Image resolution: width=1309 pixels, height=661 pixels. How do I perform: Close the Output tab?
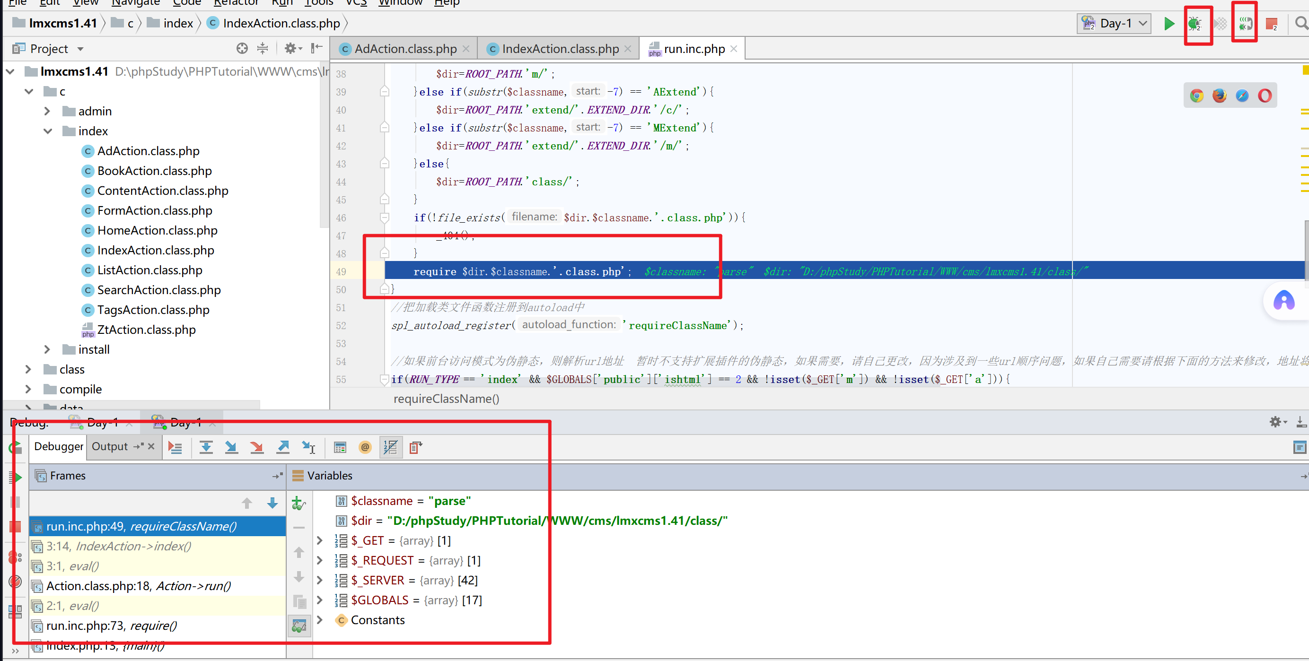[151, 447]
